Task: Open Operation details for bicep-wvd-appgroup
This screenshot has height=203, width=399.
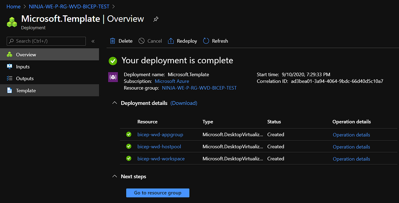Action: pyautogui.click(x=352, y=135)
